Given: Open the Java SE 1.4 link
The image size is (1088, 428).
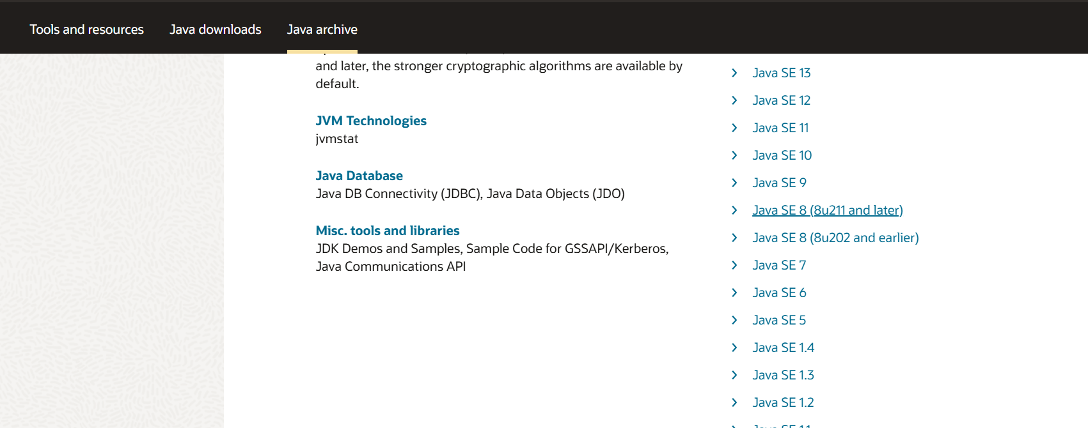Looking at the screenshot, I should coord(784,348).
